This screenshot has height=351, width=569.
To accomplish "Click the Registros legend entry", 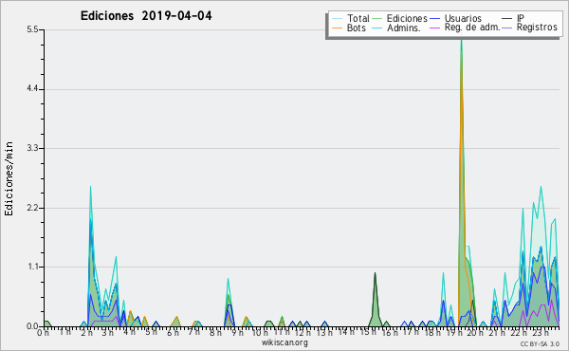I will tap(530, 28).
